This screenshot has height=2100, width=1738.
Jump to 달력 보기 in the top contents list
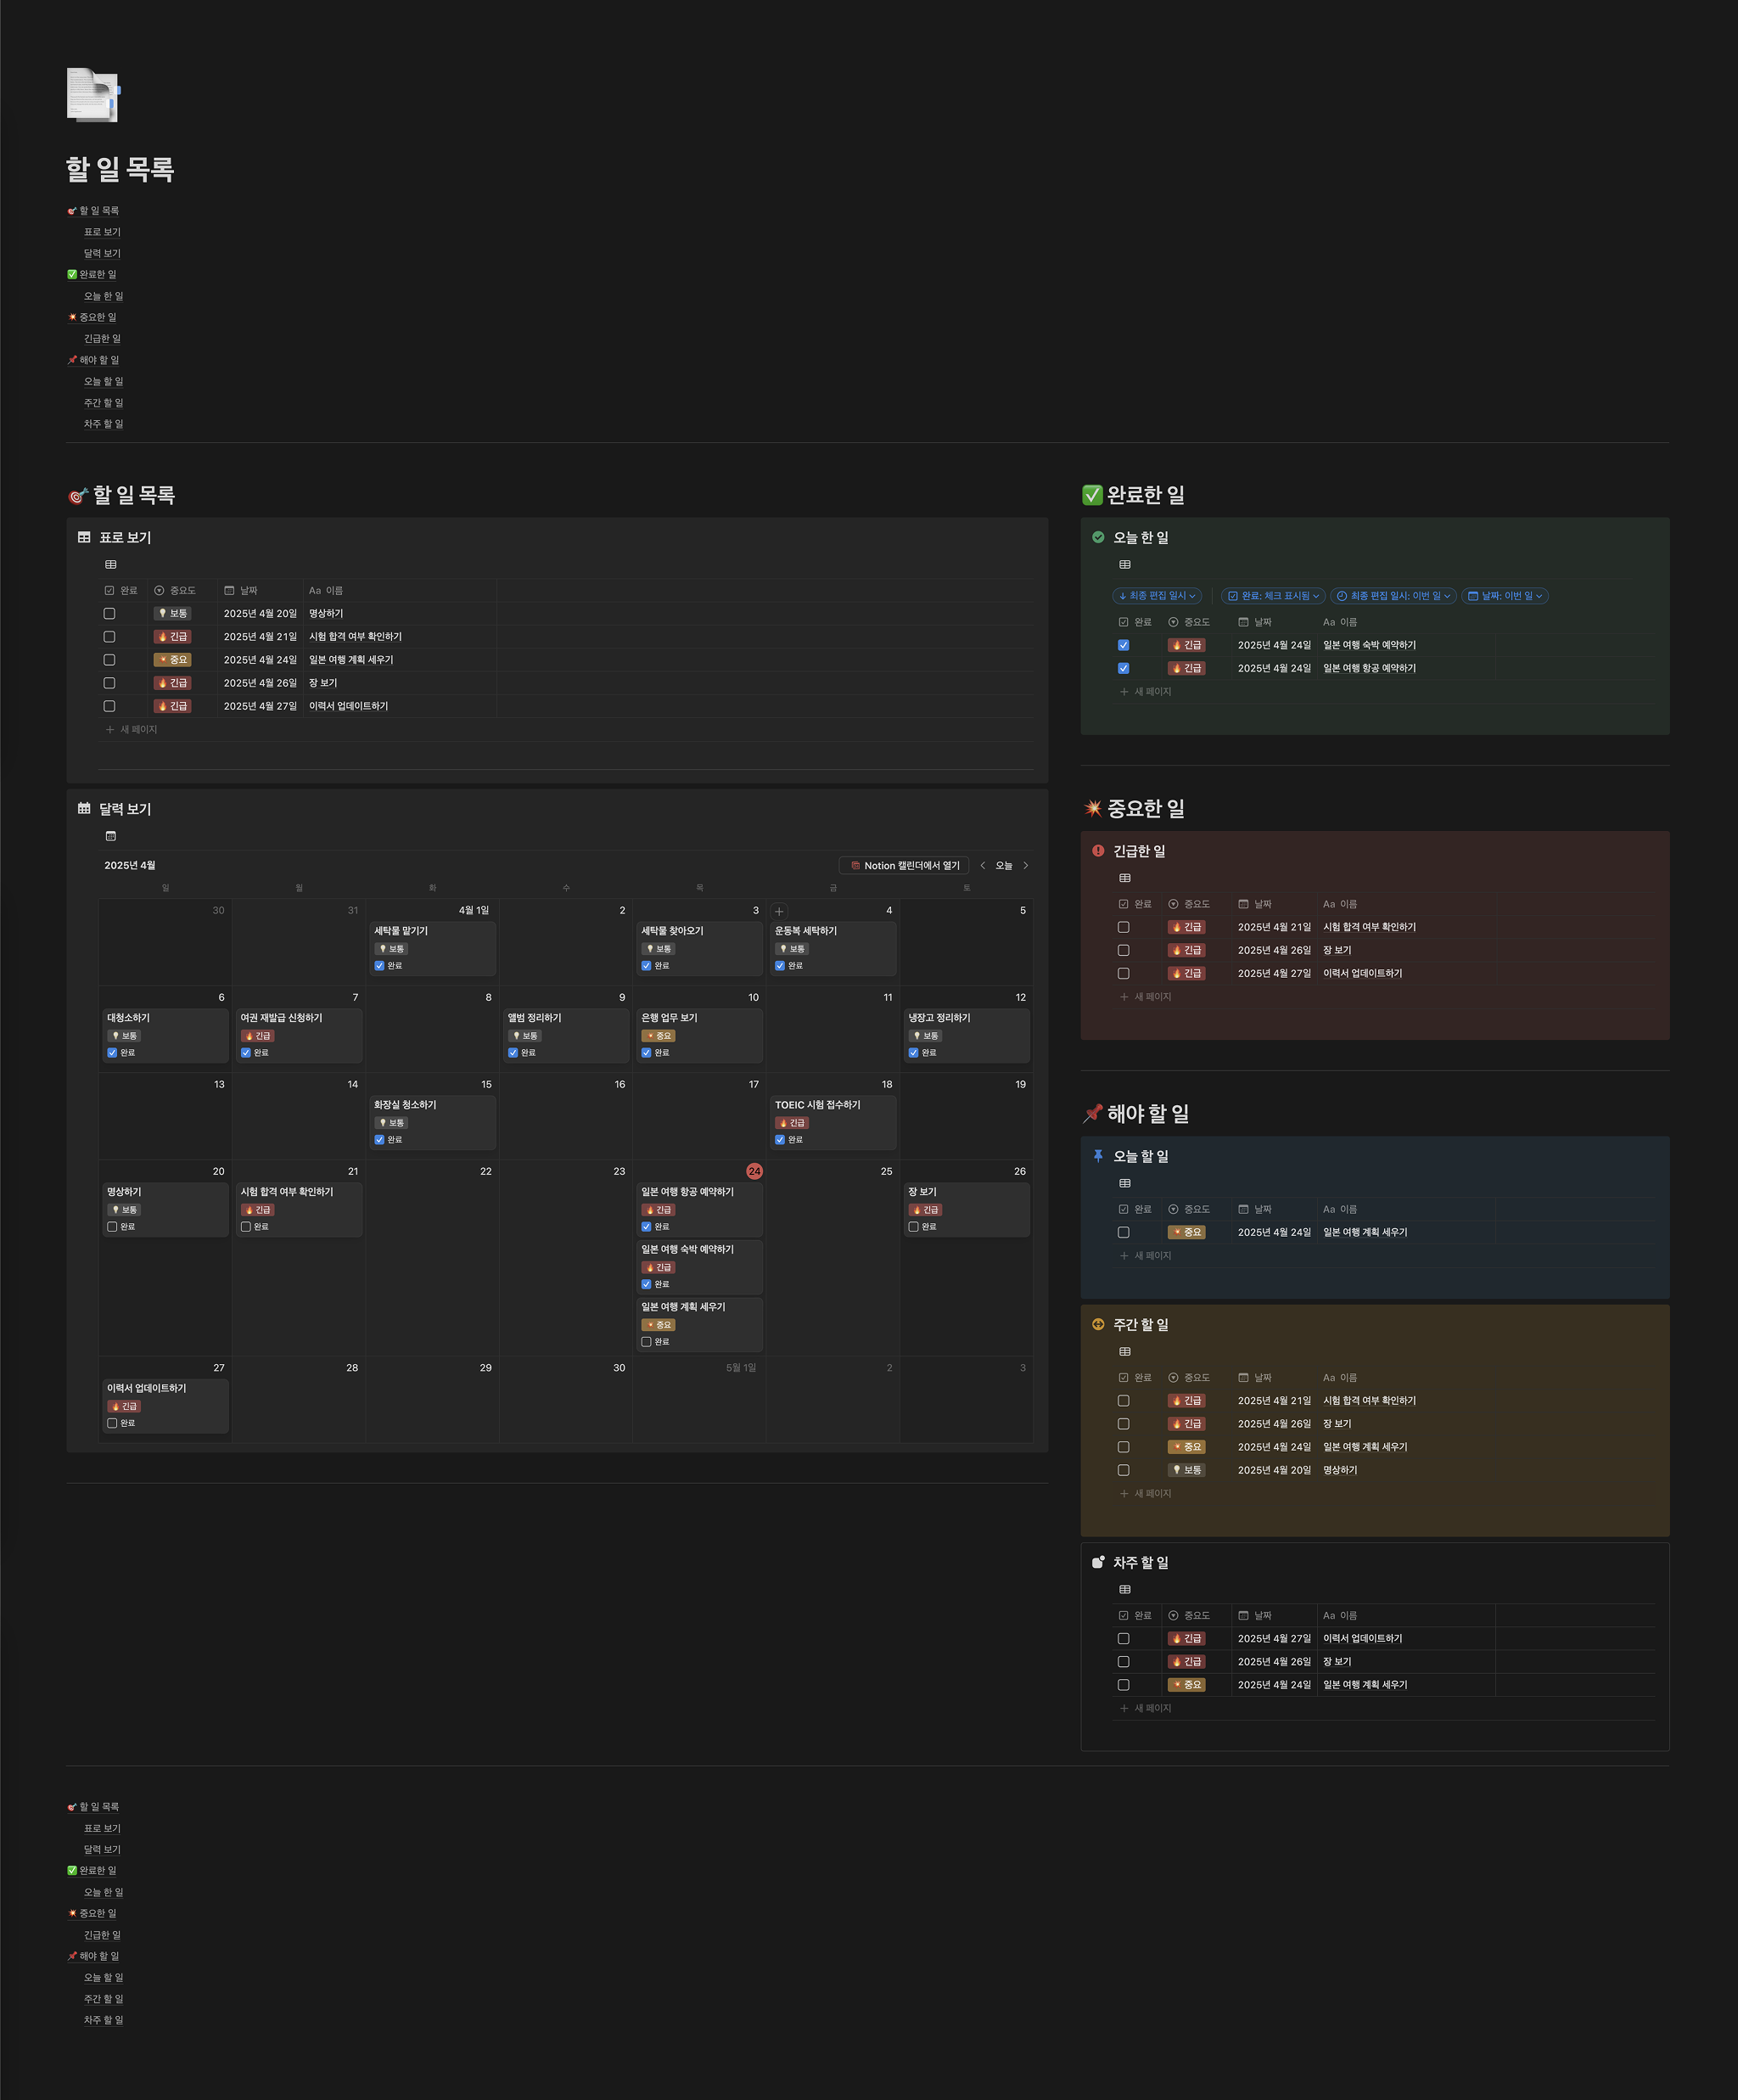(x=102, y=253)
